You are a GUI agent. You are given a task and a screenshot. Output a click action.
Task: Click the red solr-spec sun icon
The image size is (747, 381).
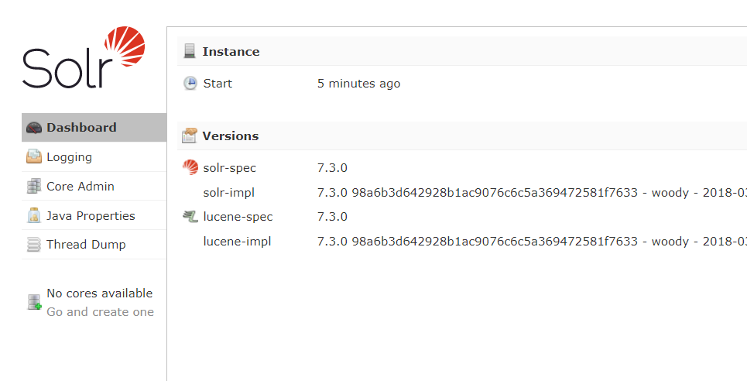[x=190, y=167]
